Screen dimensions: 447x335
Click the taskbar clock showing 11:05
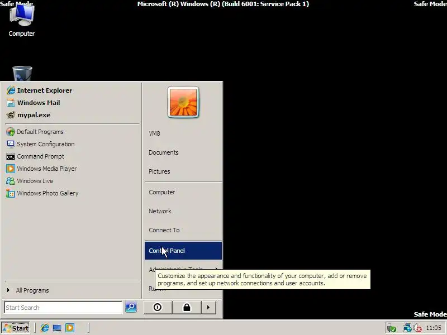(434, 328)
